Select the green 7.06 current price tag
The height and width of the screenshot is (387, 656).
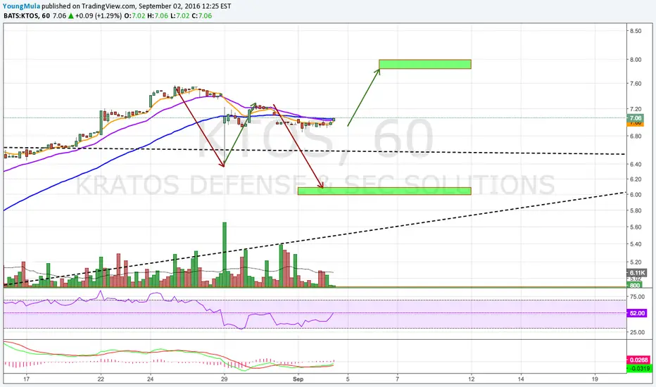[636, 118]
